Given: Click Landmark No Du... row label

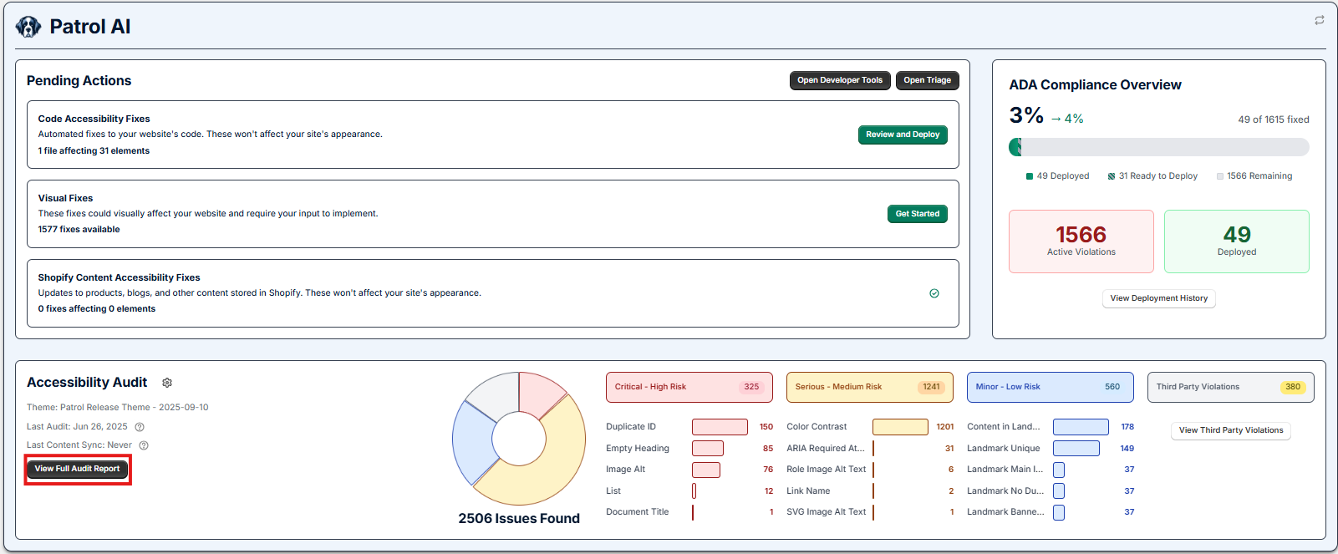Looking at the screenshot, I should click(x=1005, y=491).
